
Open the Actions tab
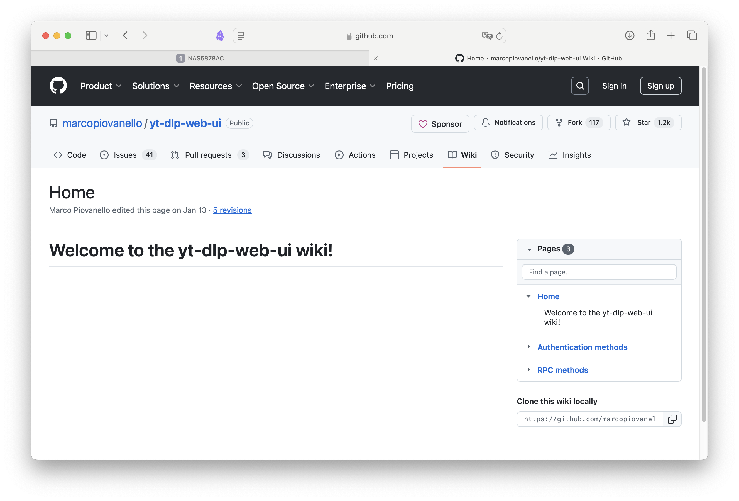[355, 155]
